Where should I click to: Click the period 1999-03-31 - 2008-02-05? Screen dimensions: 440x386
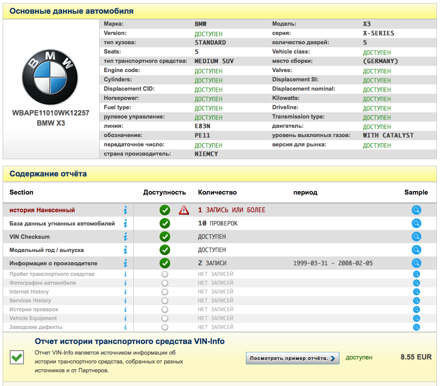pyautogui.click(x=333, y=263)
